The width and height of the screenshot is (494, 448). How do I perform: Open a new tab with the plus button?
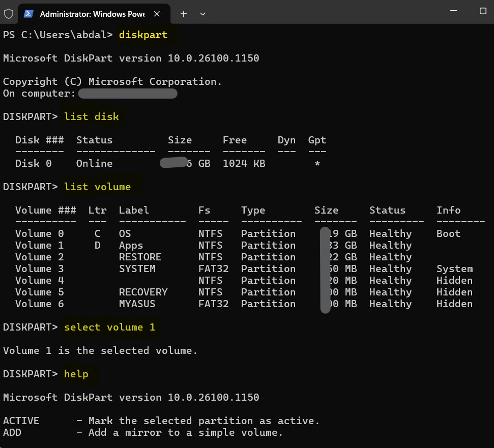(x=184, y=14)
